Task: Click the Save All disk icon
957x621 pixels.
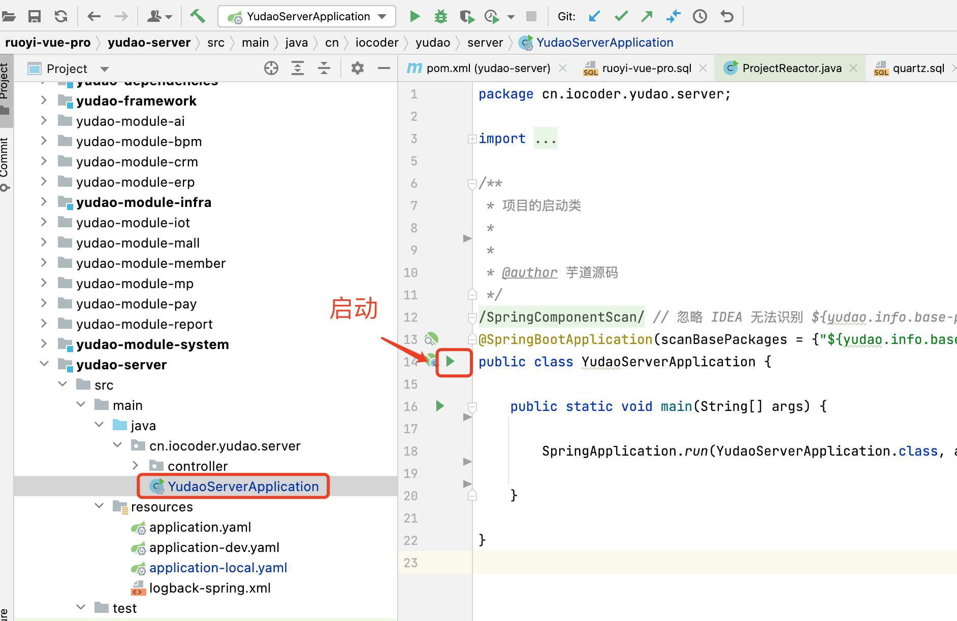Action: coord(35,16)
